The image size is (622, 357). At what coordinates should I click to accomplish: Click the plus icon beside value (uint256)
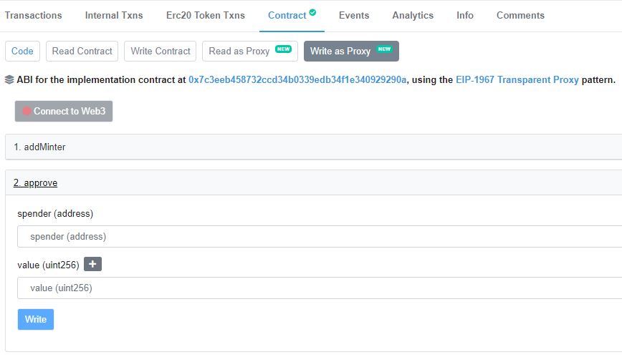pyautogui.click(x=93, y=264)
